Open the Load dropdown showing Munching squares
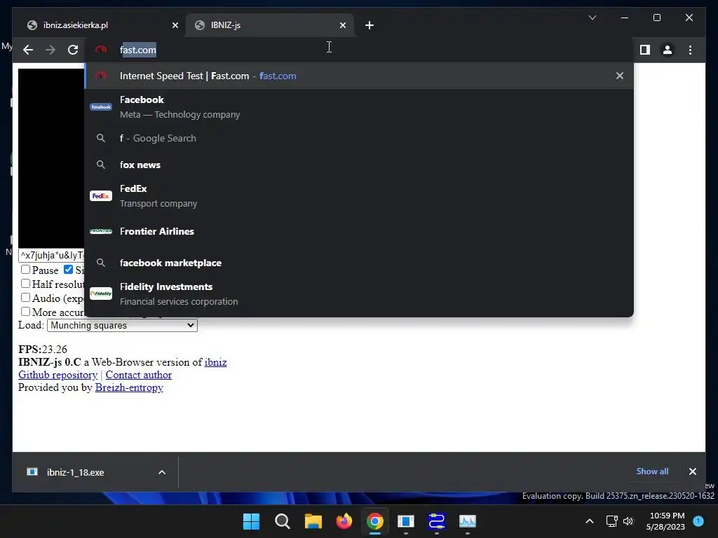 coord(122,325)
